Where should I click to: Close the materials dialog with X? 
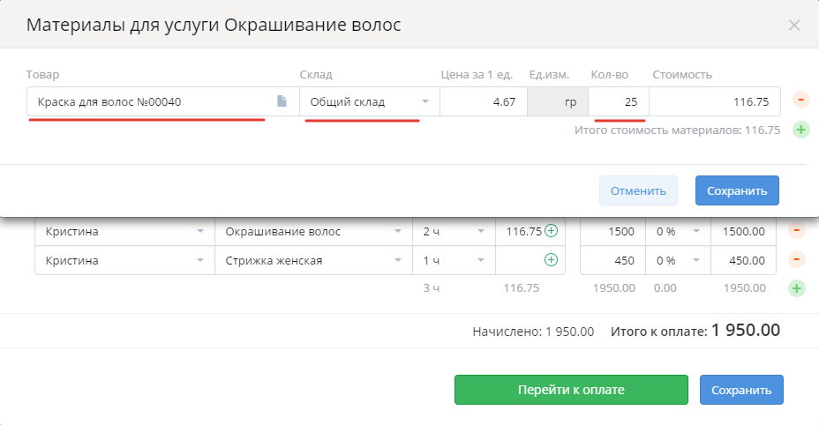coord(794,25)
